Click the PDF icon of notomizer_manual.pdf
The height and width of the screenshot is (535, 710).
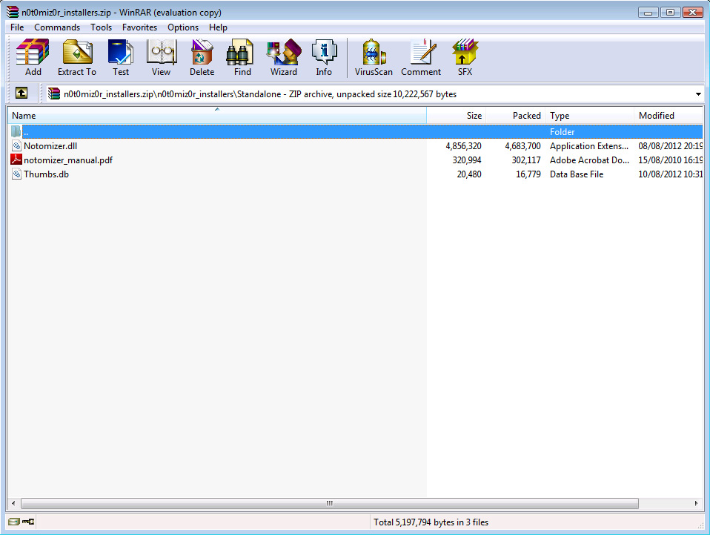(x=16, y=160)
